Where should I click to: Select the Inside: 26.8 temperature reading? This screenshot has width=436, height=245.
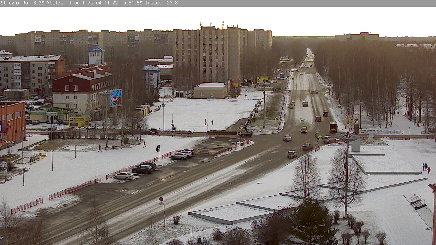tap(161, 3)
